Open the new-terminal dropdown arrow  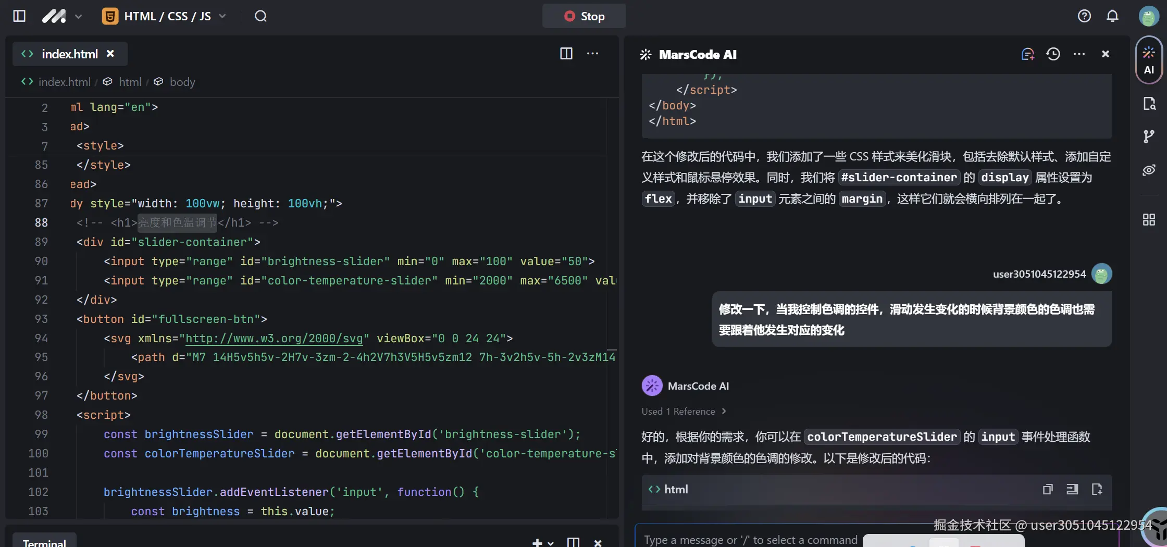coord(551,543)
